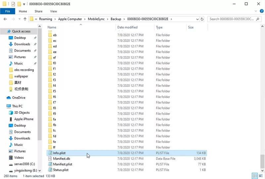This screenshot has height=179, width=265.
Task: Open the Home ribbon tab
Action: point(23,11)
